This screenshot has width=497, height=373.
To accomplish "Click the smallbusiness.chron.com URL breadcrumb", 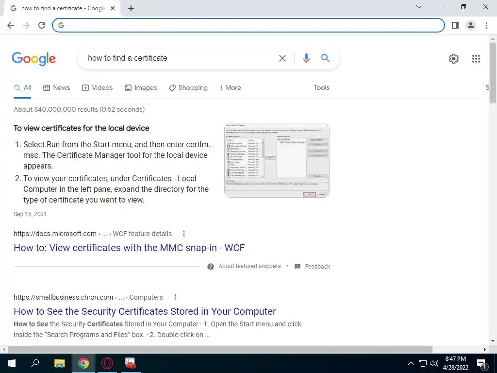I will (x=88, y=297).
